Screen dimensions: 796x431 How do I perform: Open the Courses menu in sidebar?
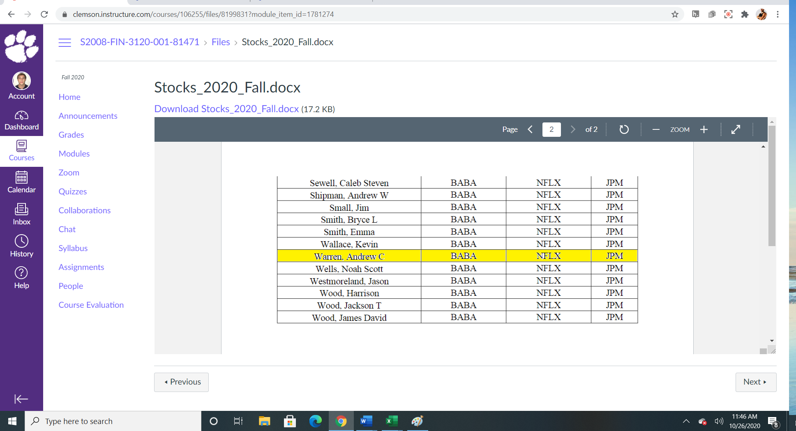(x=21, y=151)
